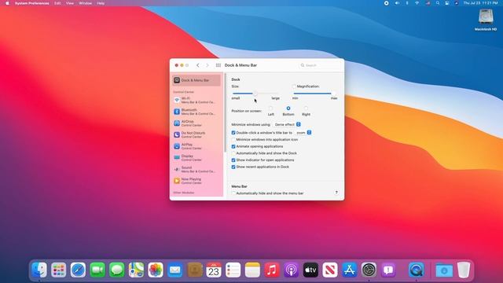Open Photos app in the Dock

pos(156,270)
